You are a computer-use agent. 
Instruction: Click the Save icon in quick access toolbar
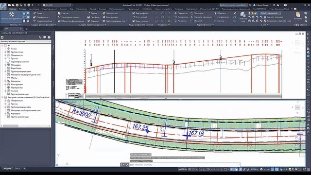[17, 5]
